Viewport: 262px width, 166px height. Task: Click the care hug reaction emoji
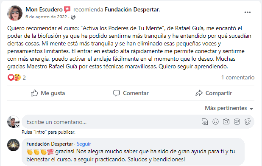pos(17,77)
